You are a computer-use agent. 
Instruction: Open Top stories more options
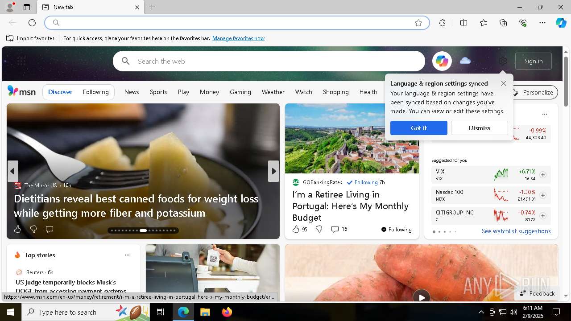[127, 255]
